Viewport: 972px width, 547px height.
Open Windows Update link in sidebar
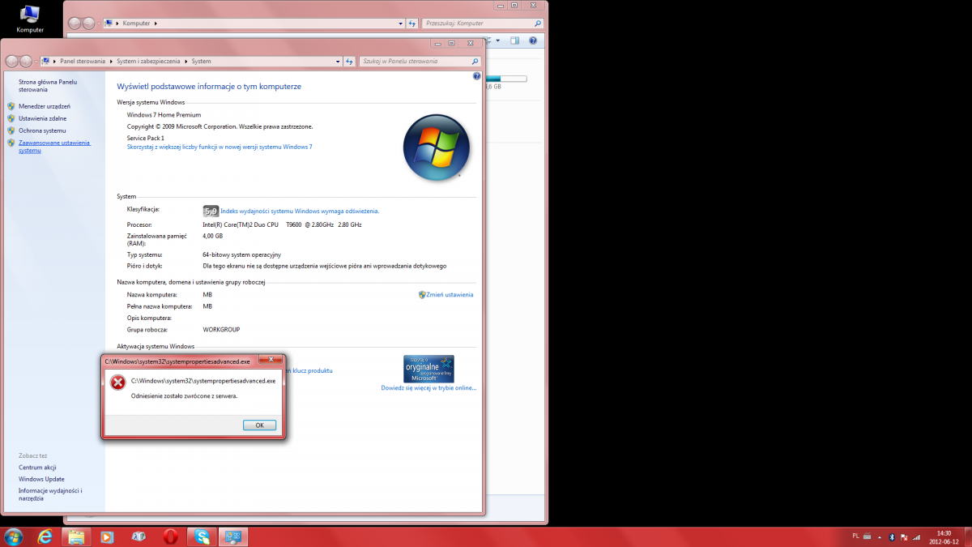click(x=41, y=479)
